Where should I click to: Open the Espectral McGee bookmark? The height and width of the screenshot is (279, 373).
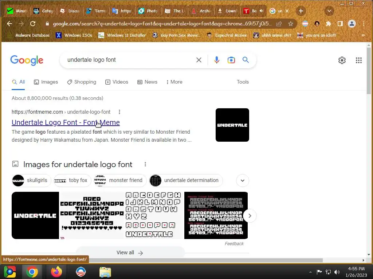click(x=227, y=35)
